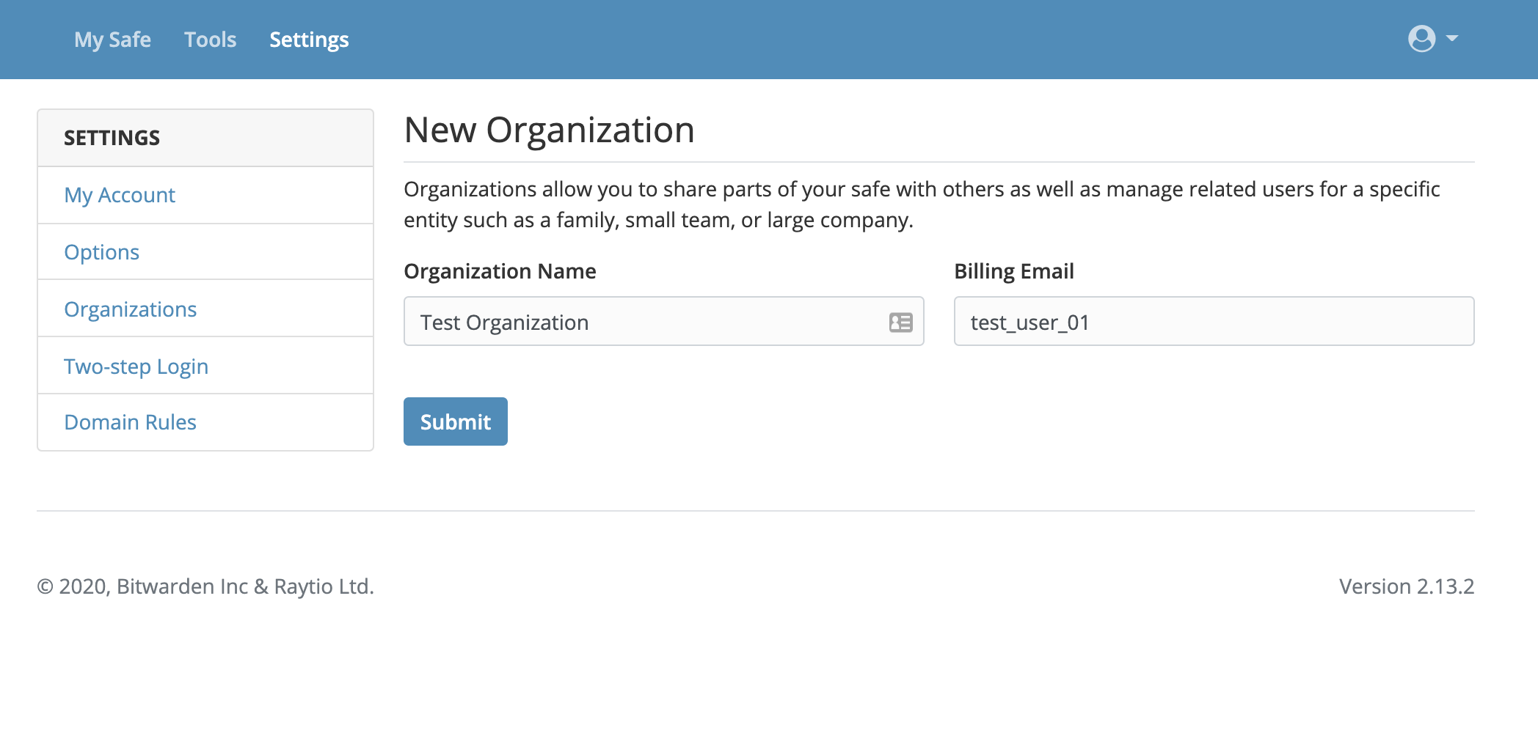The height and width of the screenshot is (733, 1538).
Task: Click the contact card autofill icon in Organization Name
Action: [900, 323]
